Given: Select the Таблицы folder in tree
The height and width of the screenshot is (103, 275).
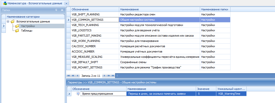Looking at the screenshot, I should (27, 31).
